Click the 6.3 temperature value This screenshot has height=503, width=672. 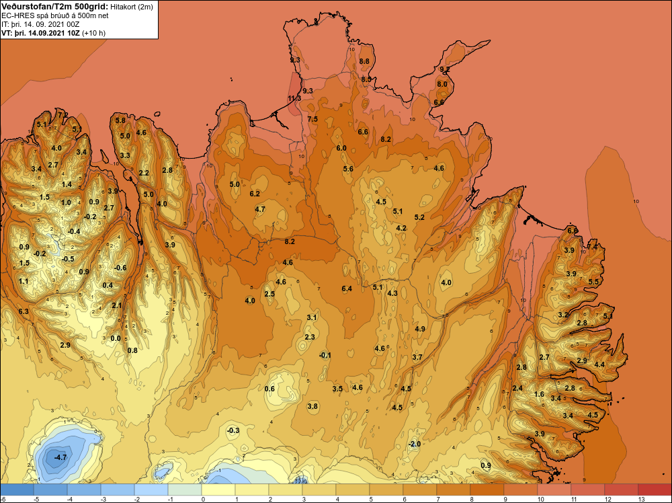click(24, 311)
